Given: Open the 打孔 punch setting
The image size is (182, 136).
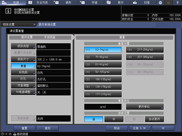Looking at the screenshot, I should click(x=23, y=79).
